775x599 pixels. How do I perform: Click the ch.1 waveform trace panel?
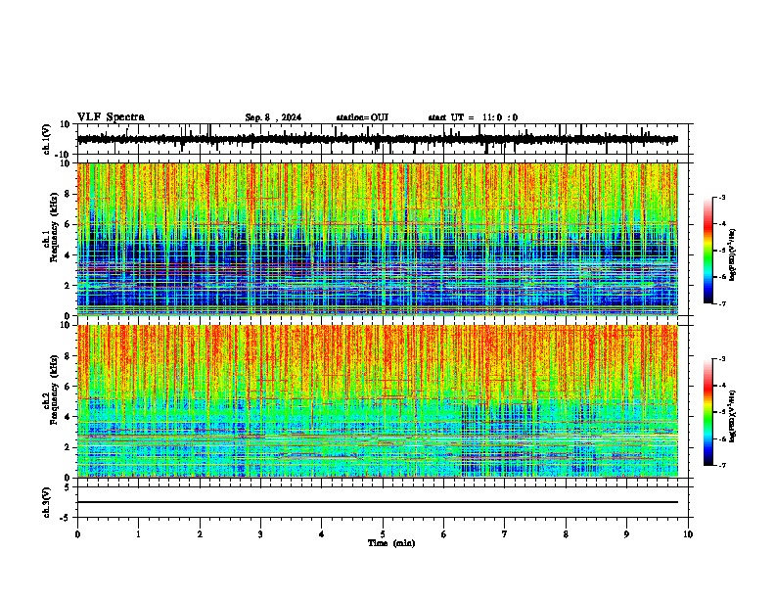(x=383, y=139)
